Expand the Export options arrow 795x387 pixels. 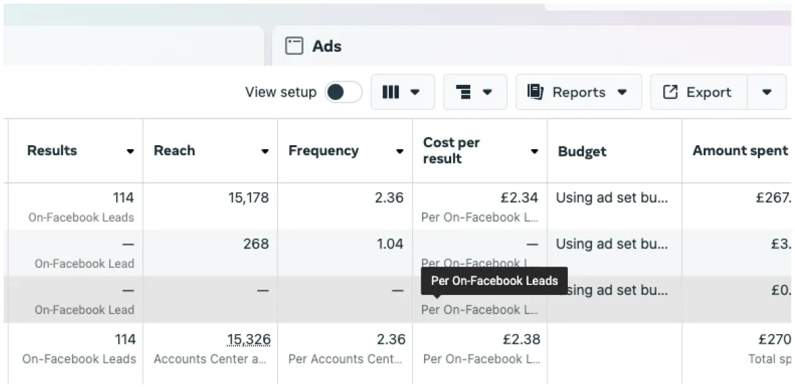click(x=767, y=92)
